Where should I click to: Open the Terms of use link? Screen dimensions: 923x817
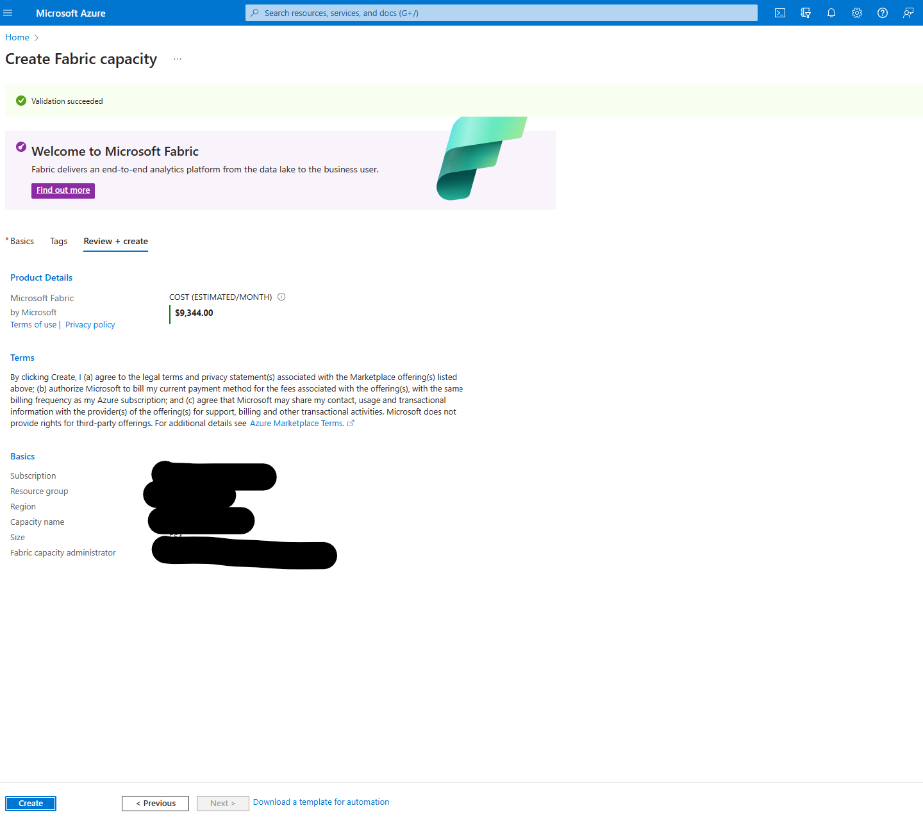point(33,324)
